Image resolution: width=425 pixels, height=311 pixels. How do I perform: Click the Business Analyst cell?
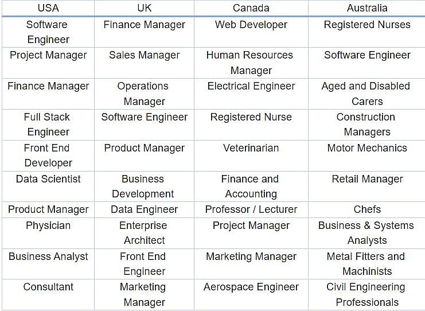click(x=48, y=256)
